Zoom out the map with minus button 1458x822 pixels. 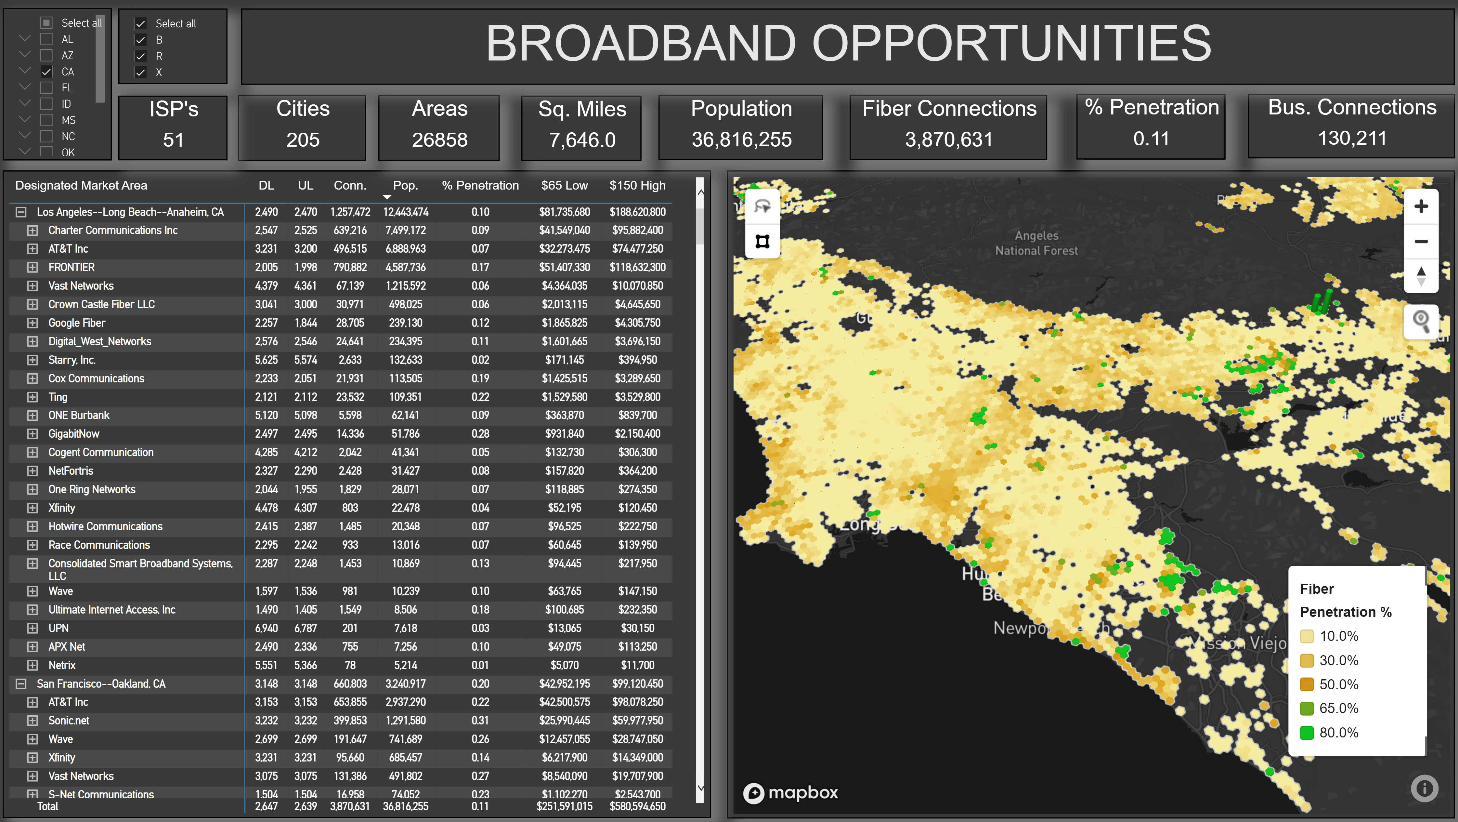coord(1421,242)
